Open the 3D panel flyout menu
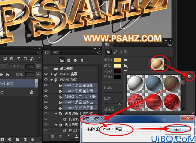The image size is (196, 143). click(99, 53)
